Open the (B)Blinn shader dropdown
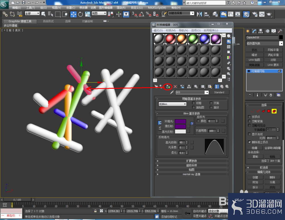Viewport: 285px width, 220px height. pyautogui.click(x=172, y=104)
